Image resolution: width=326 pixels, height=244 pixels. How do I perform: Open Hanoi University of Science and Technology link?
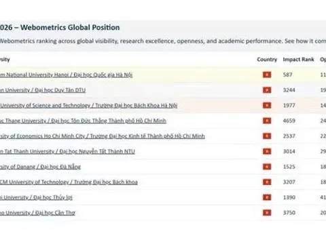pyautogui.click(x=88, y=106)
